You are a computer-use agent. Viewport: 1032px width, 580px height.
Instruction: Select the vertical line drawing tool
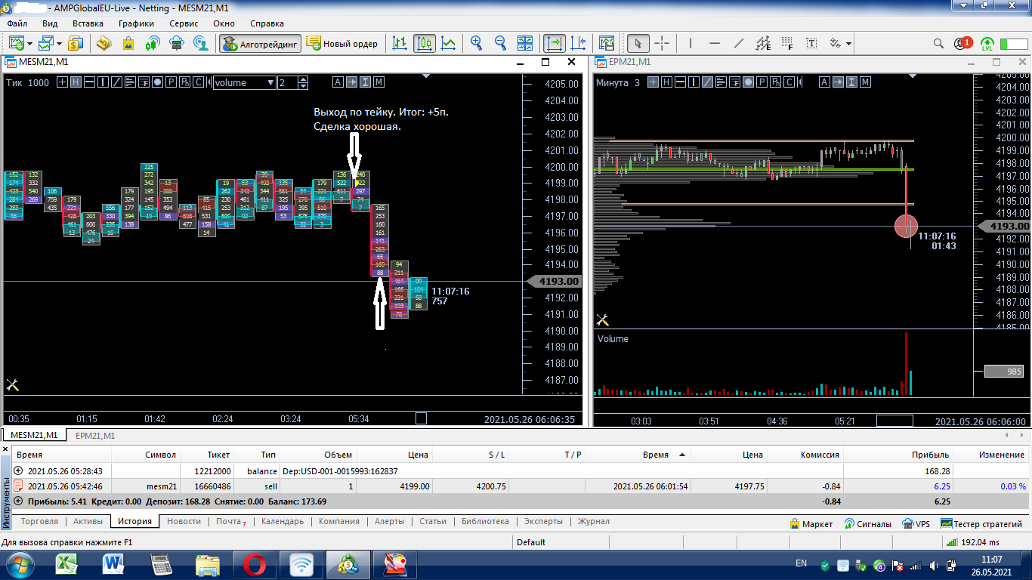click(x=691, y=43)
